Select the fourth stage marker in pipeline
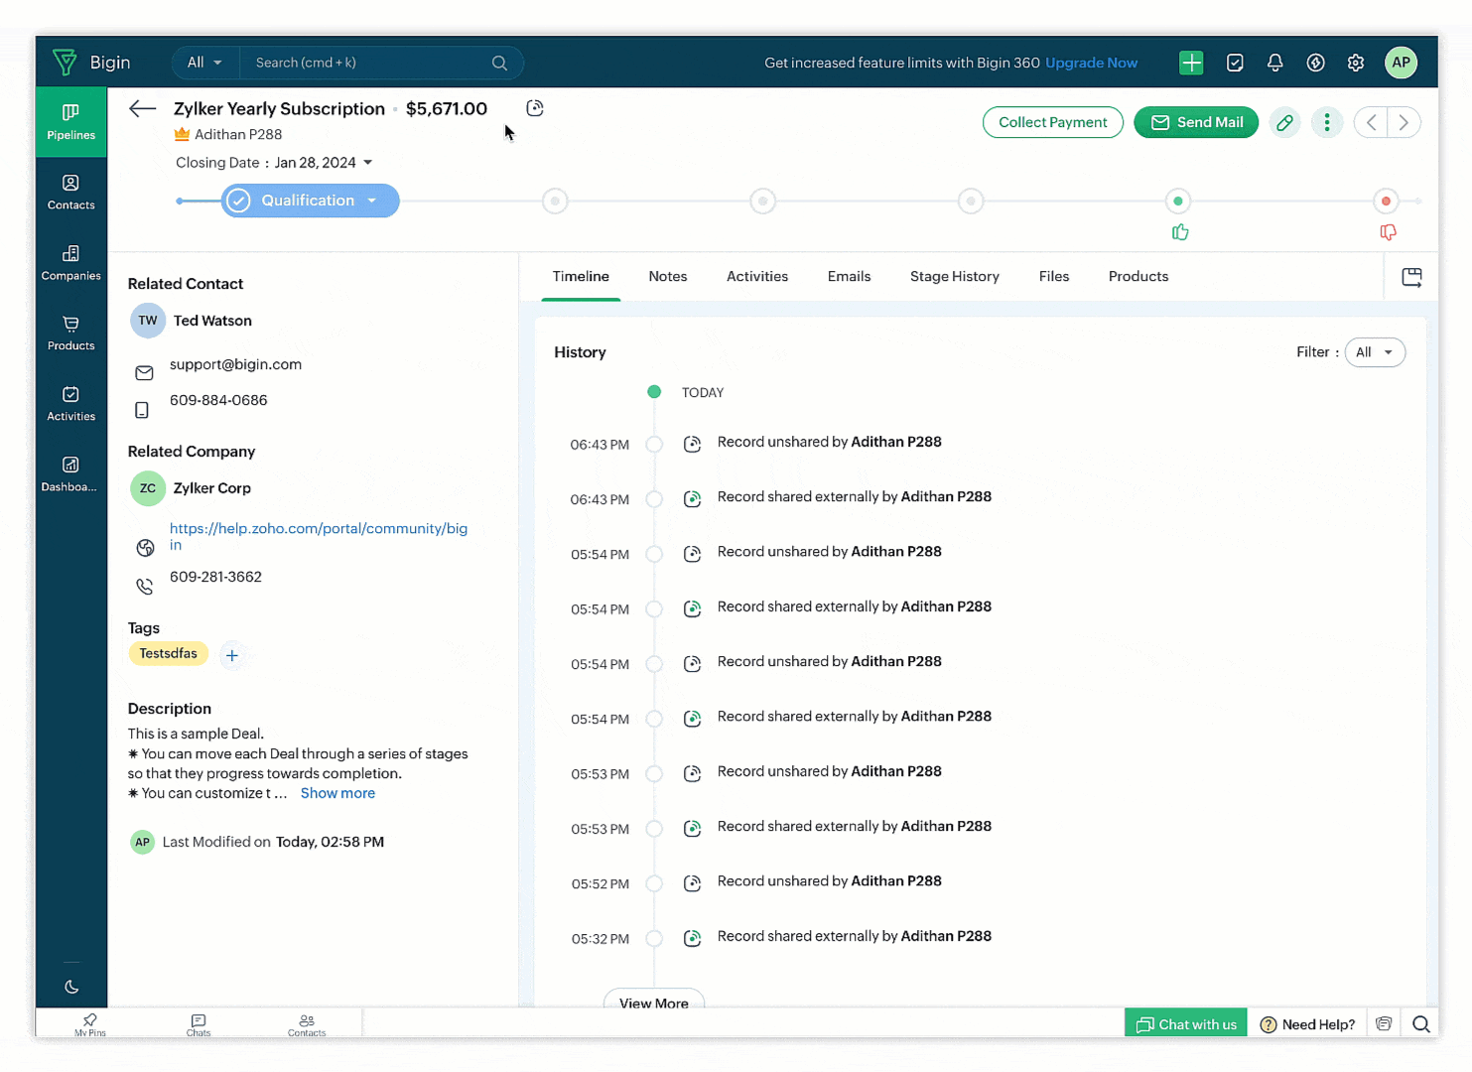Image resolution: width=1472 pixels, height=1072 pixels. [x=971, y=201]
